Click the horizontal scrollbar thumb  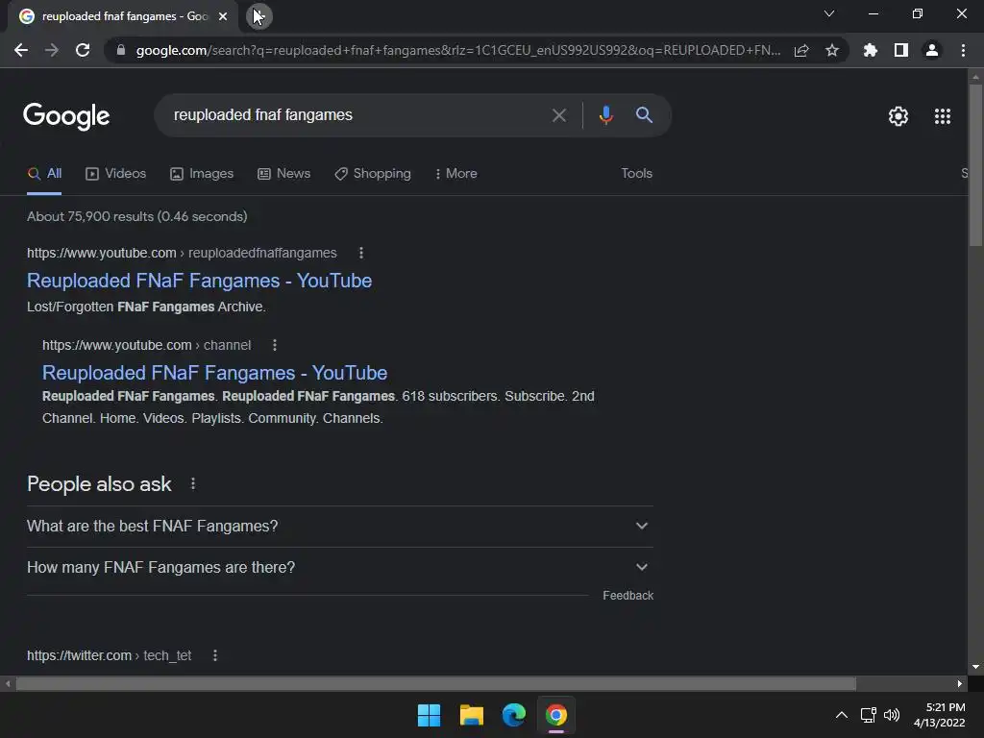(x=435, y=683)
